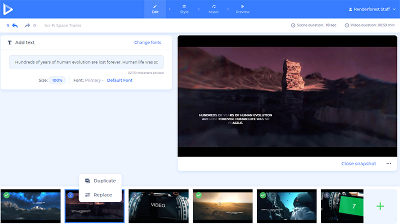The height and width of the screenshot is (224, 400).
Task: Open the Default Font selector
Action: [x=119, y=80]
